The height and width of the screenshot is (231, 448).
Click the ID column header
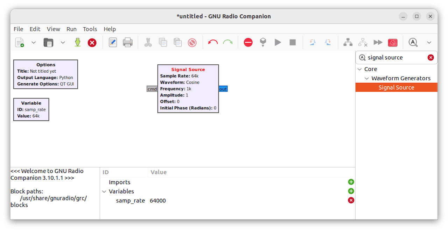coord(106,172)
